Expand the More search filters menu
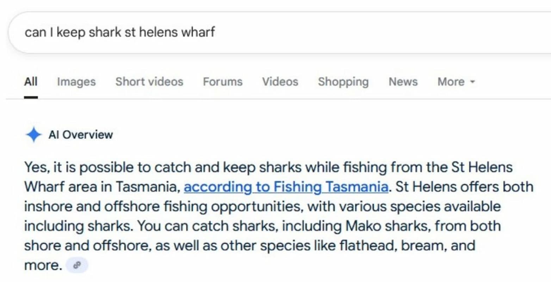551x282 pixels. coord(456,82)
